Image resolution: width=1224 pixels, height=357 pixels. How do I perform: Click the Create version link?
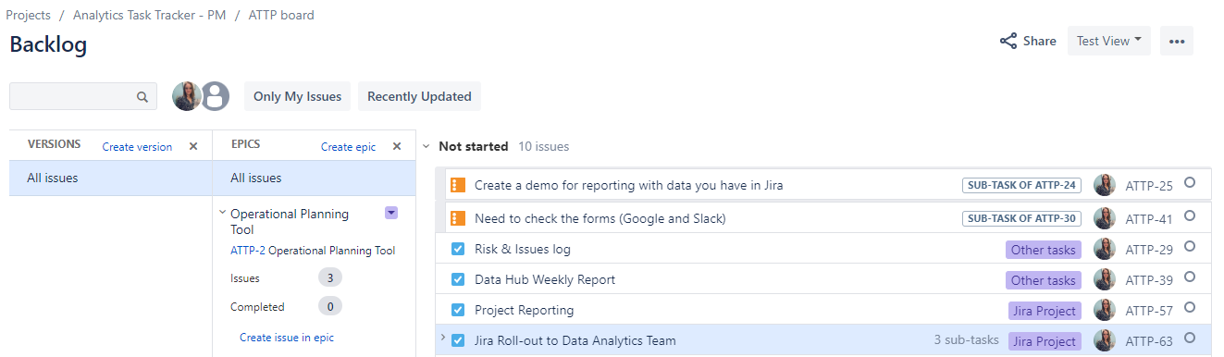pyautogui.click(x=137, y=147)
